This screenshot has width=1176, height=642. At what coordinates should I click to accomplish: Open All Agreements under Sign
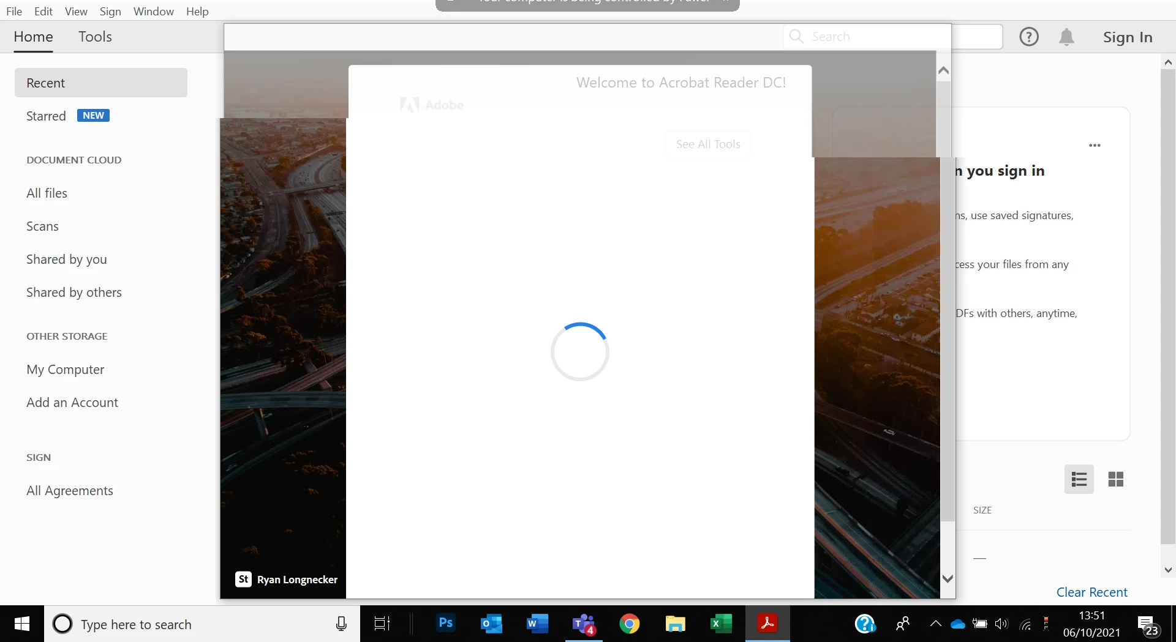69,490
